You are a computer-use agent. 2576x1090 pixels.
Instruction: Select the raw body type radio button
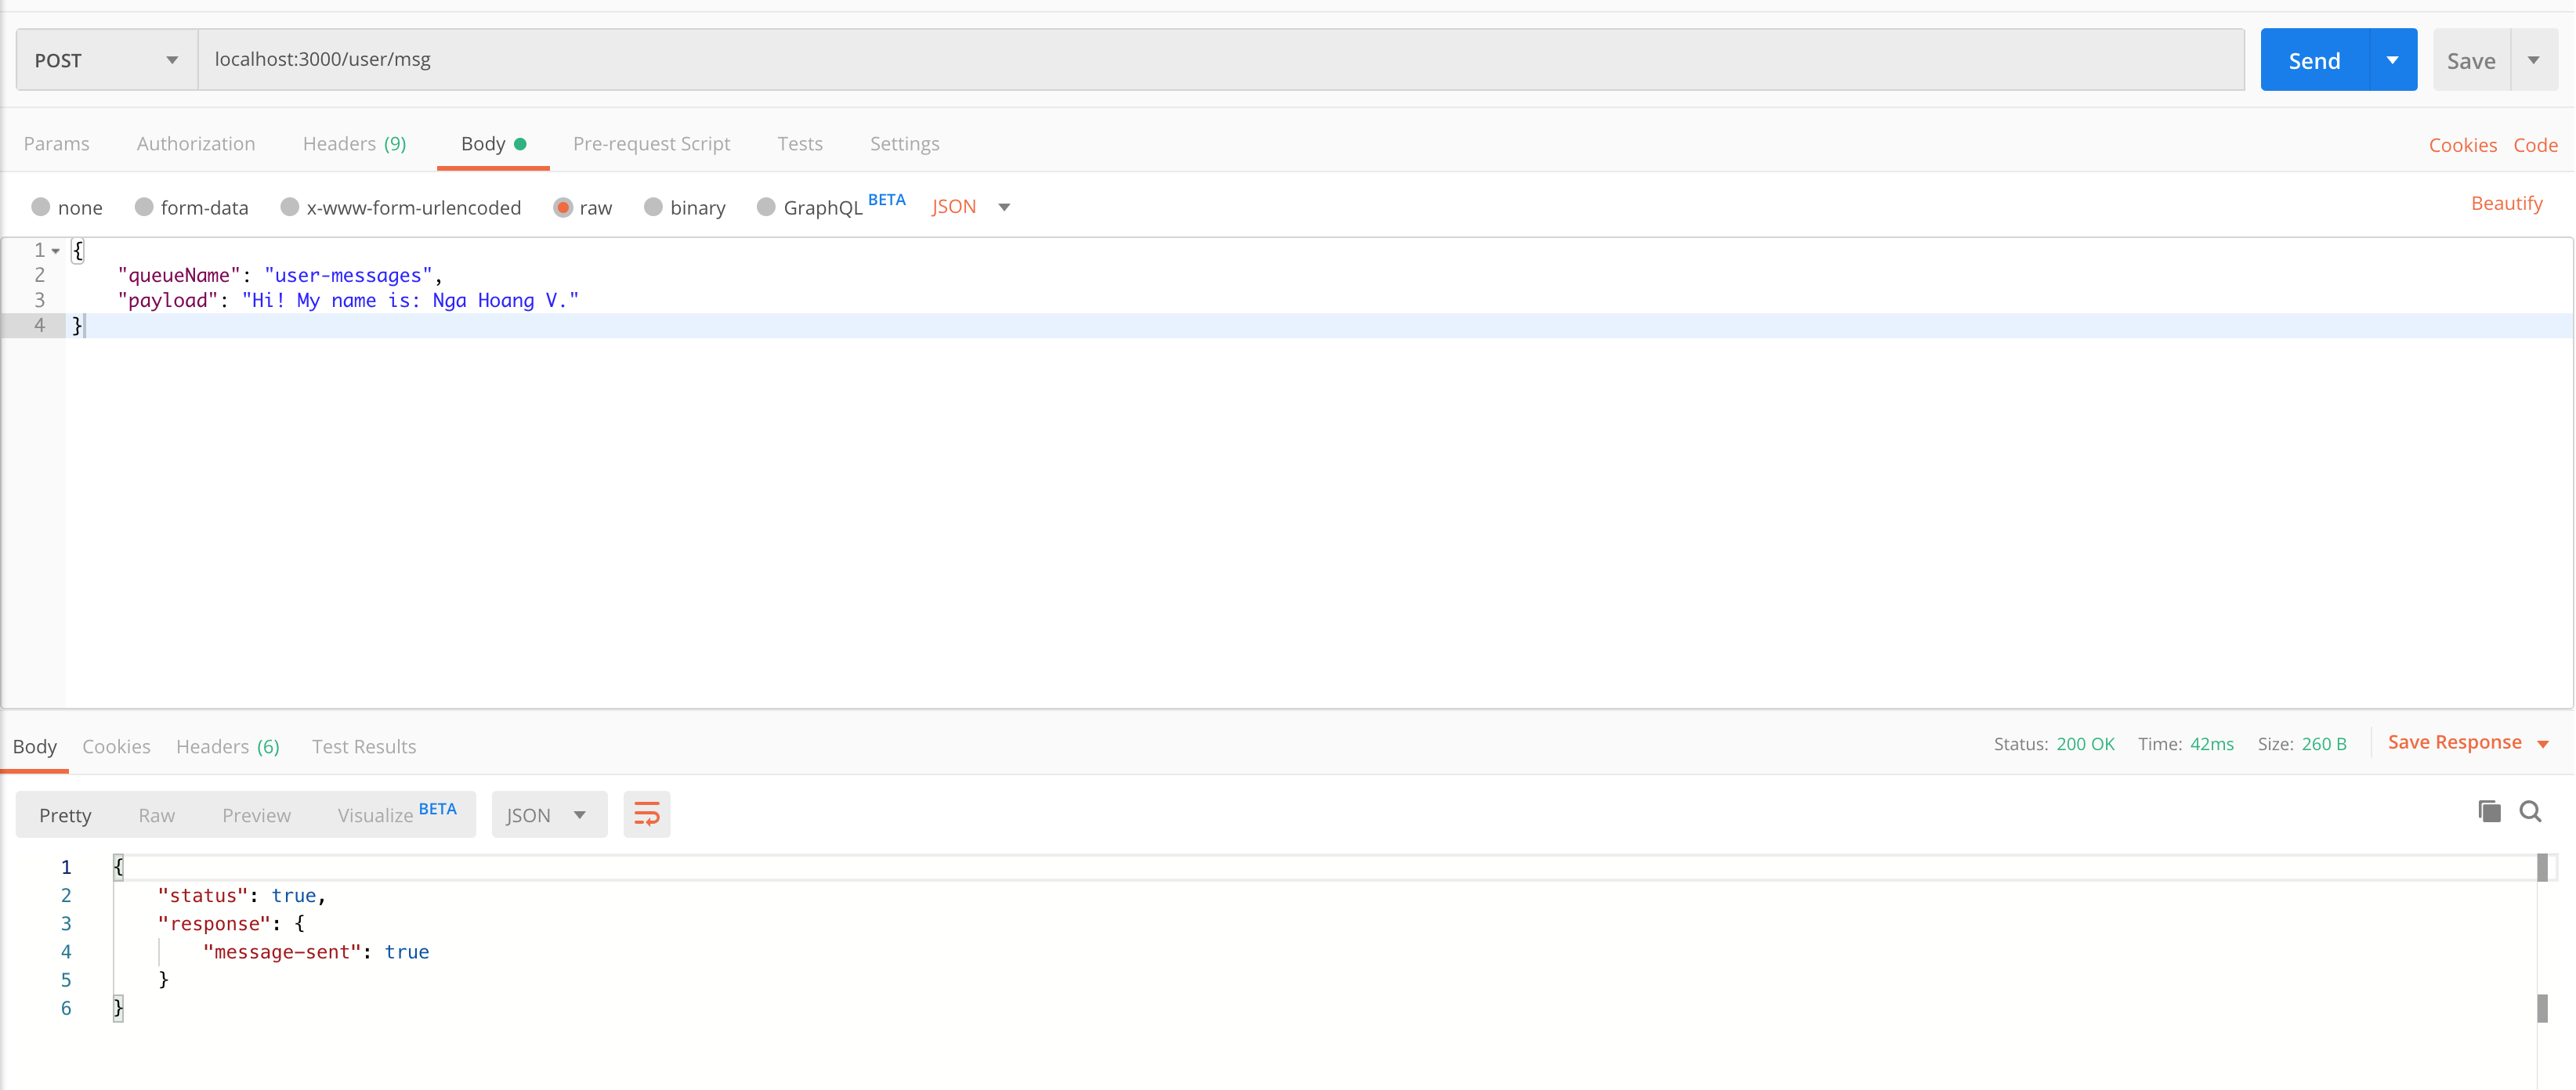pos(563,207)
